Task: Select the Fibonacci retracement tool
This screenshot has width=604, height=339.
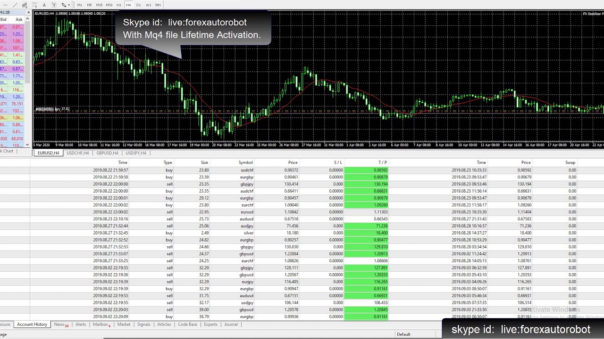Action: click(34, 5)
